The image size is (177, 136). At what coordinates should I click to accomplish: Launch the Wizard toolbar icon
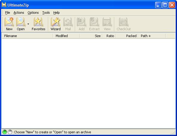(x=56, y=22)
